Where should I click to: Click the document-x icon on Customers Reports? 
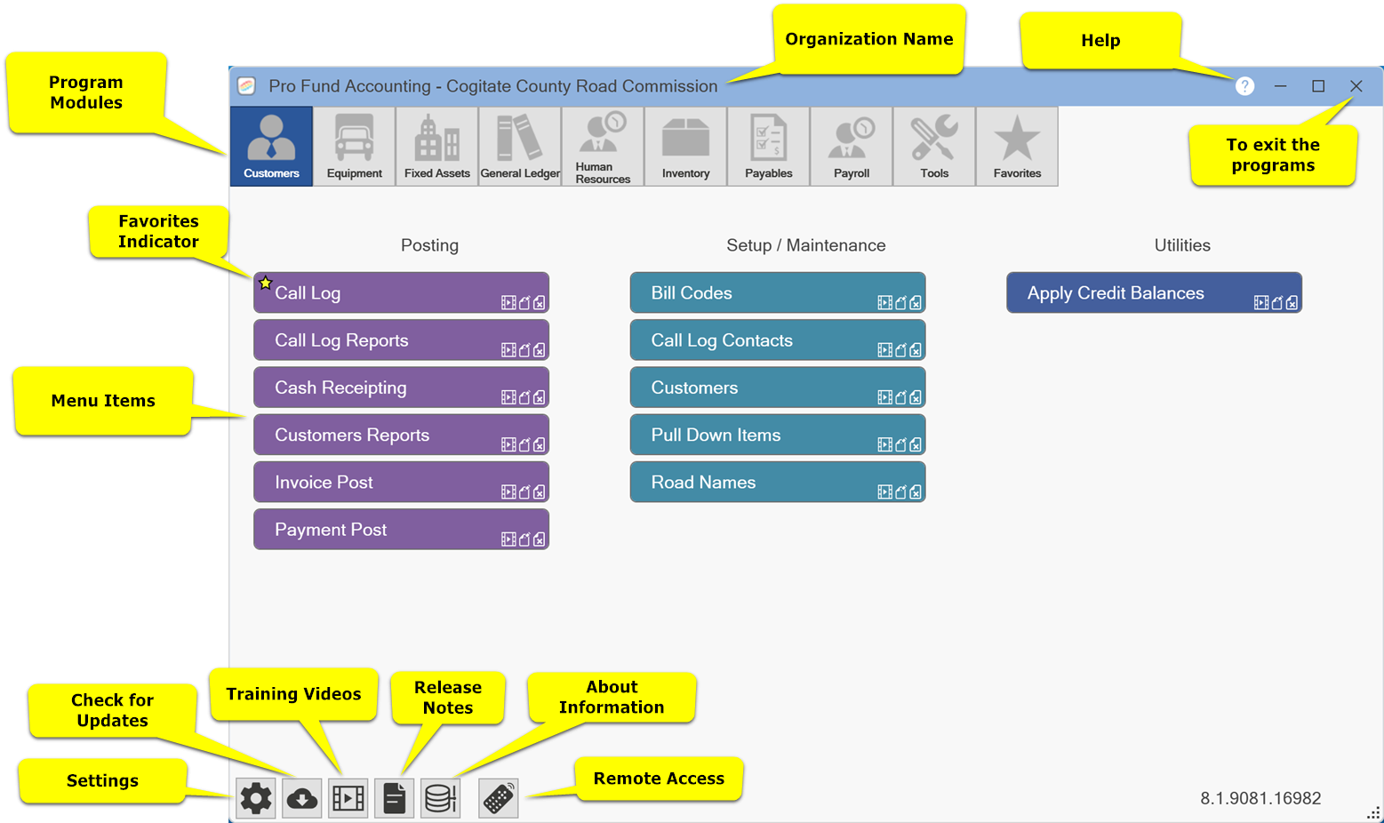tap(539, 444)
